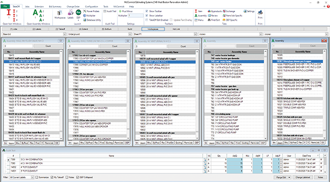Open the Menu tab icon in Tabs group

point(199,20)
